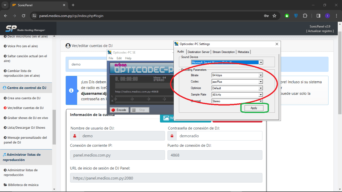Screen dimensions: 342x192
Task: Reload the SonicPanel page
Action: coord(24,16)
